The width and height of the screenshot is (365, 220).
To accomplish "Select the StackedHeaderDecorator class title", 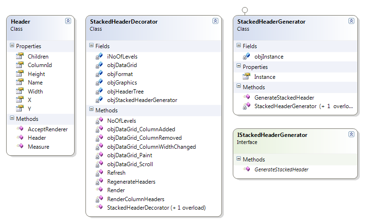I will click(124, 22).
